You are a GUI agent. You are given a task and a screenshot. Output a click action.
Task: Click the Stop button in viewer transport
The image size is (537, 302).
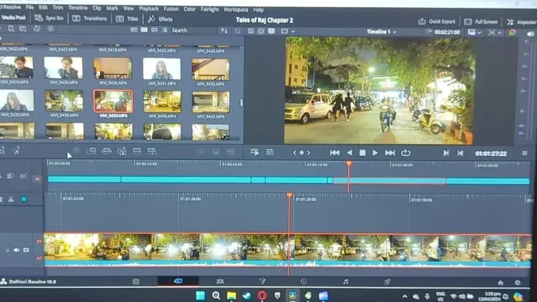coord(362,153)
